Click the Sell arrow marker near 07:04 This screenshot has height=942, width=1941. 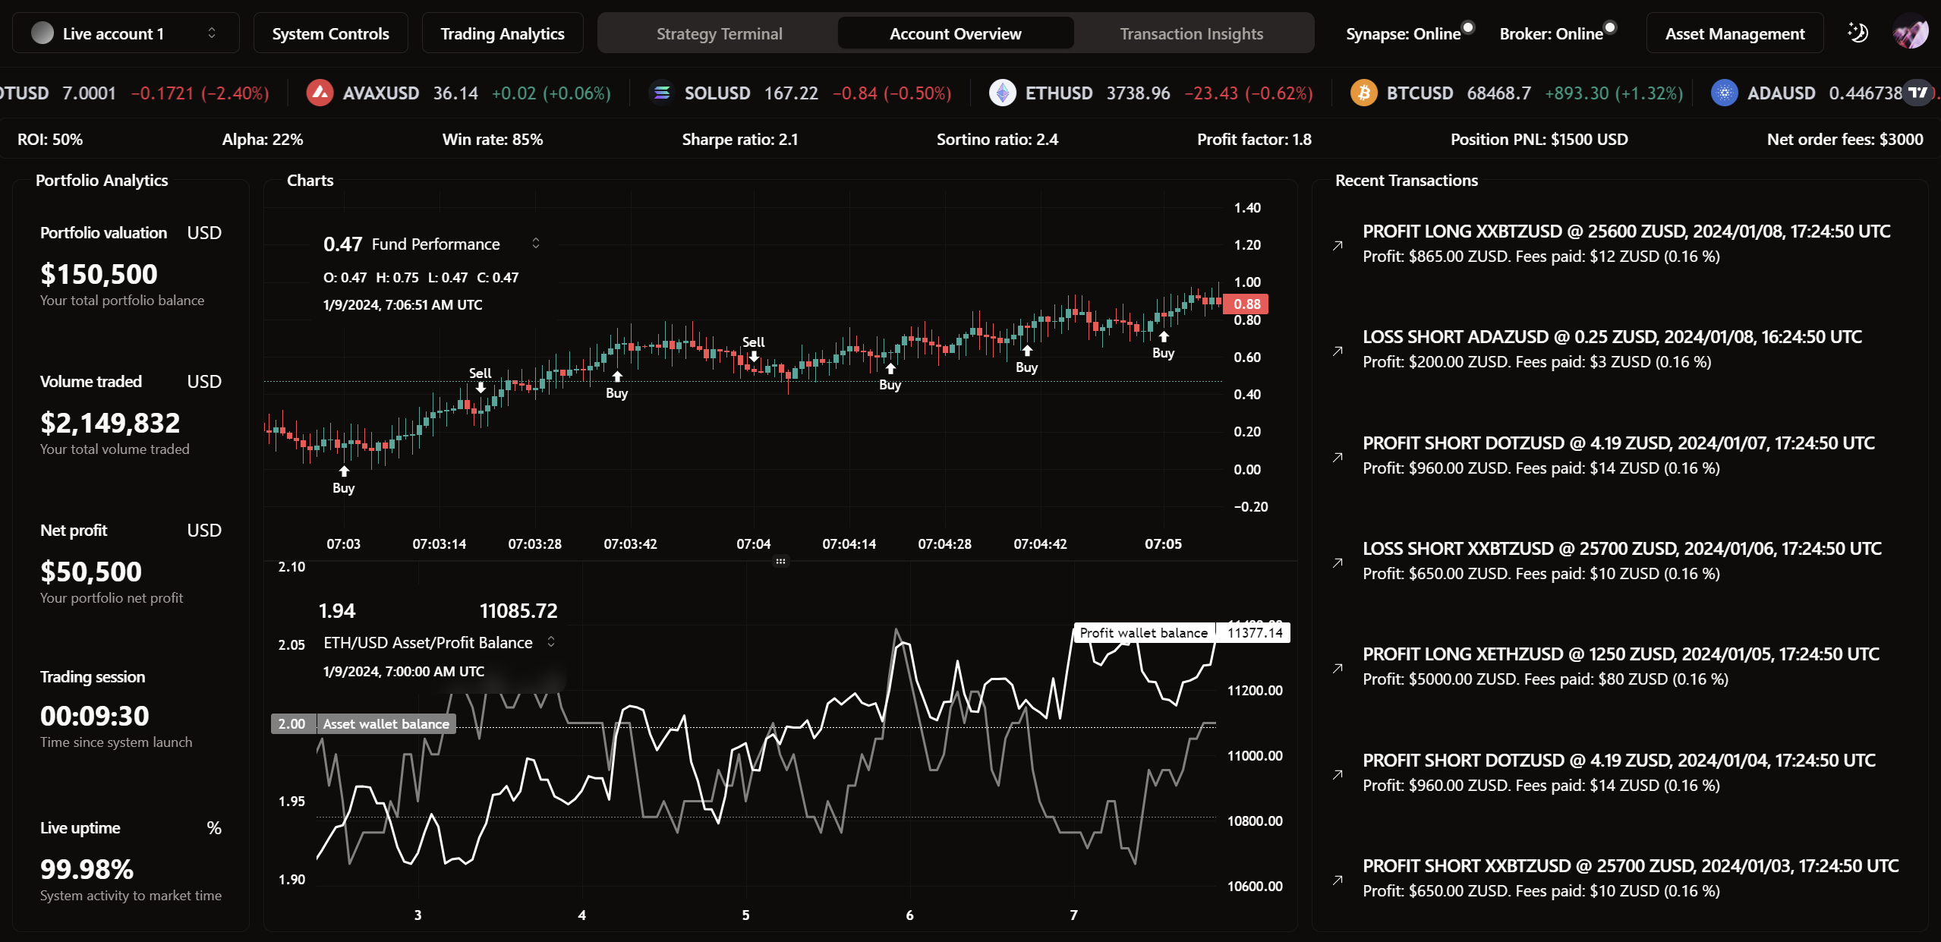[x=754, y=356]
